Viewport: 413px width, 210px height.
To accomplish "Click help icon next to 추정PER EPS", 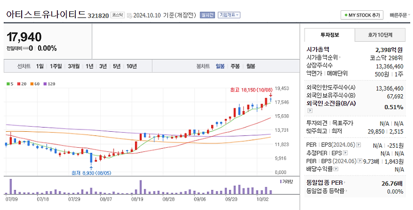I will [345, 153].
